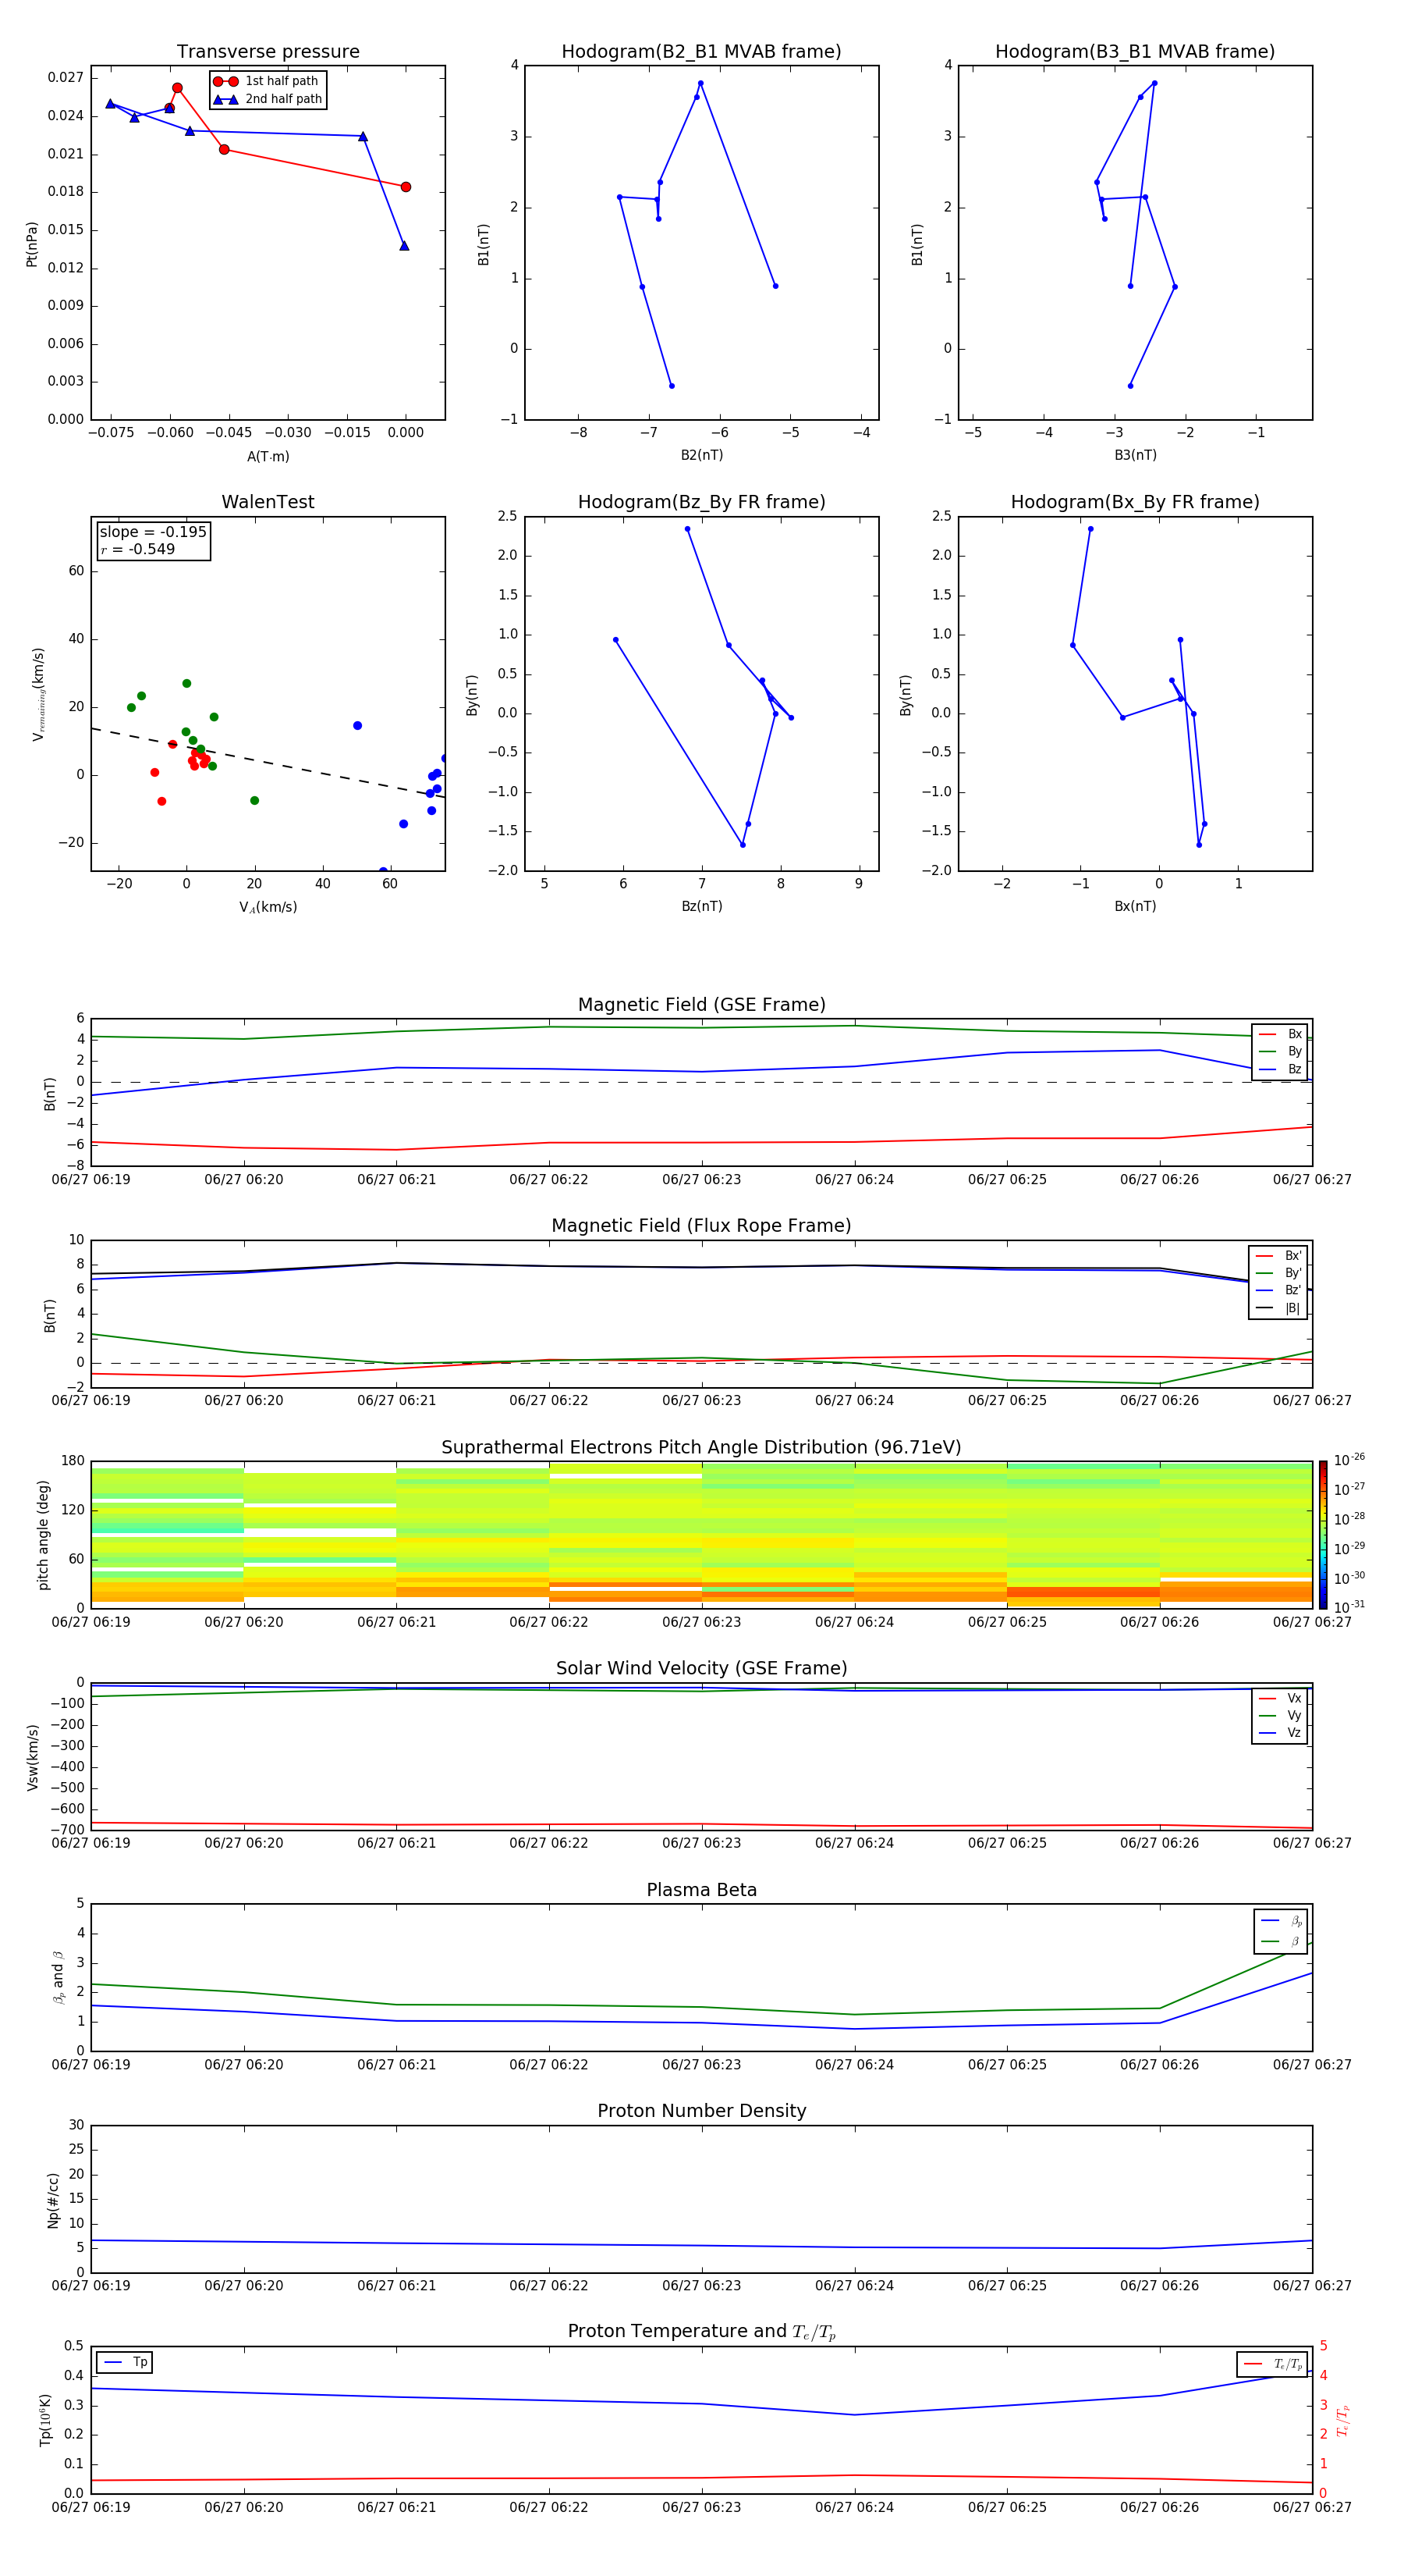Click the 'Bx(nT)' x-axis label

tap(1135, 906)
